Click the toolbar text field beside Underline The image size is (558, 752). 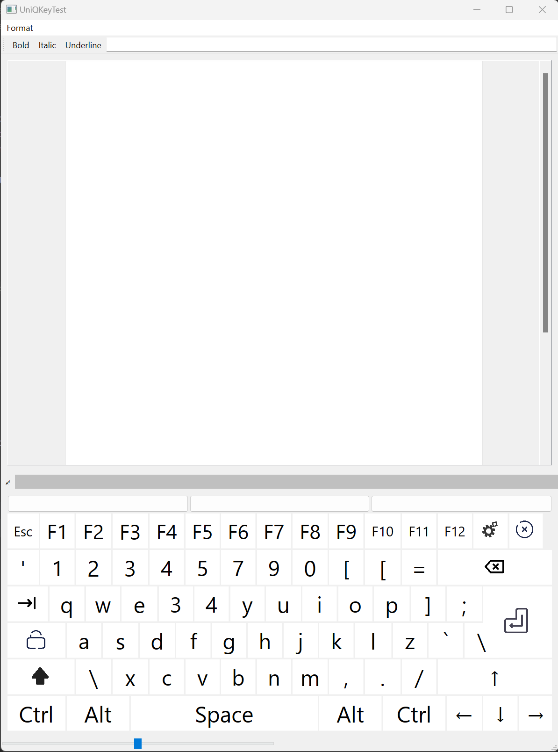pos(331,45)
